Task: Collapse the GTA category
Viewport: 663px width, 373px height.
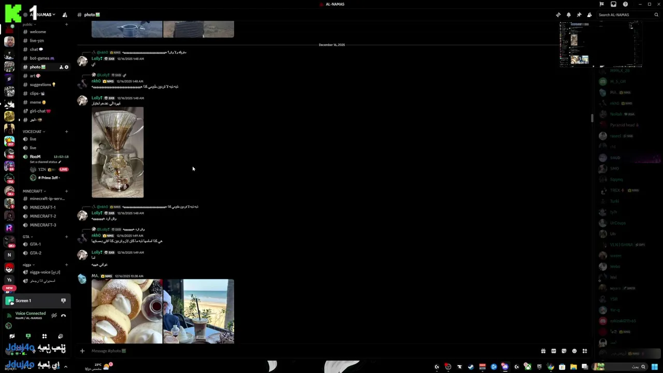Action: pyautogui.click(x=27, y=237)
